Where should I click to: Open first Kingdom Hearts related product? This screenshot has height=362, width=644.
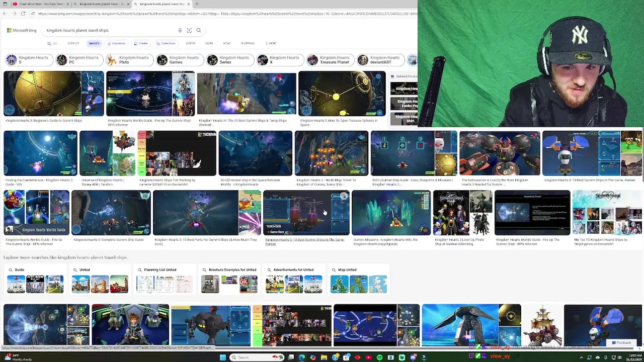404,89
